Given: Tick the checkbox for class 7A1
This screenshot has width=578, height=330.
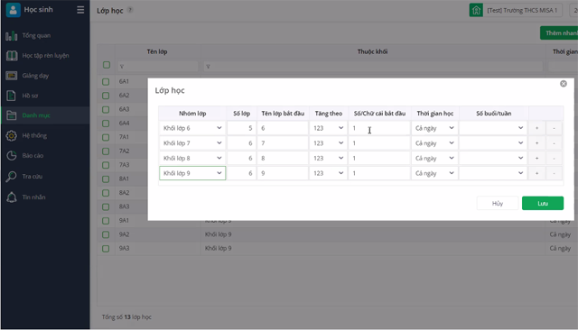Looking at the screenshot, I should coord(106,137).
